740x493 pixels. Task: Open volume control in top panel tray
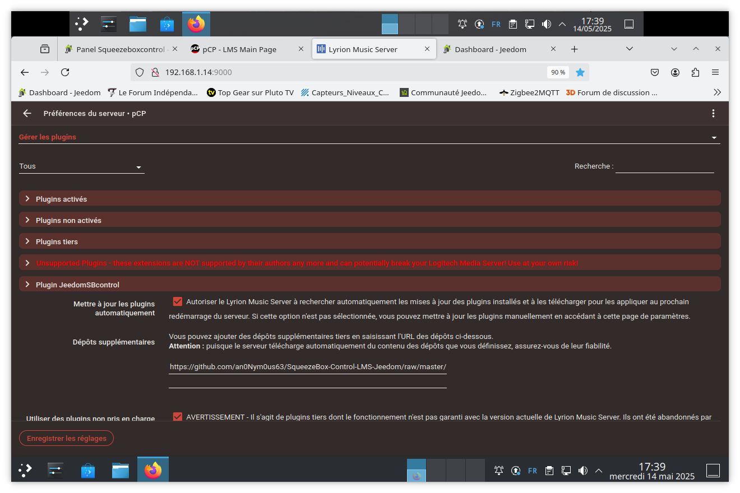click(x=546, y=24)
